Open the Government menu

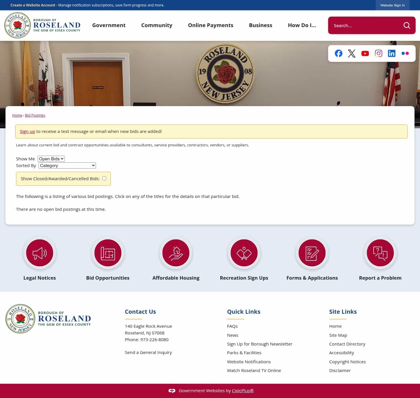pos(109,25)
